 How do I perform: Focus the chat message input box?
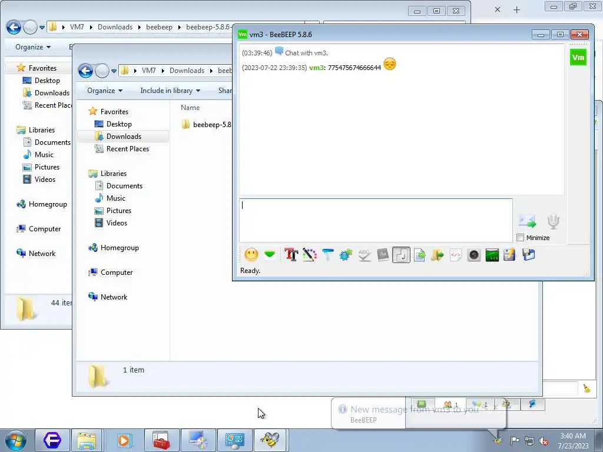point(376,220)
